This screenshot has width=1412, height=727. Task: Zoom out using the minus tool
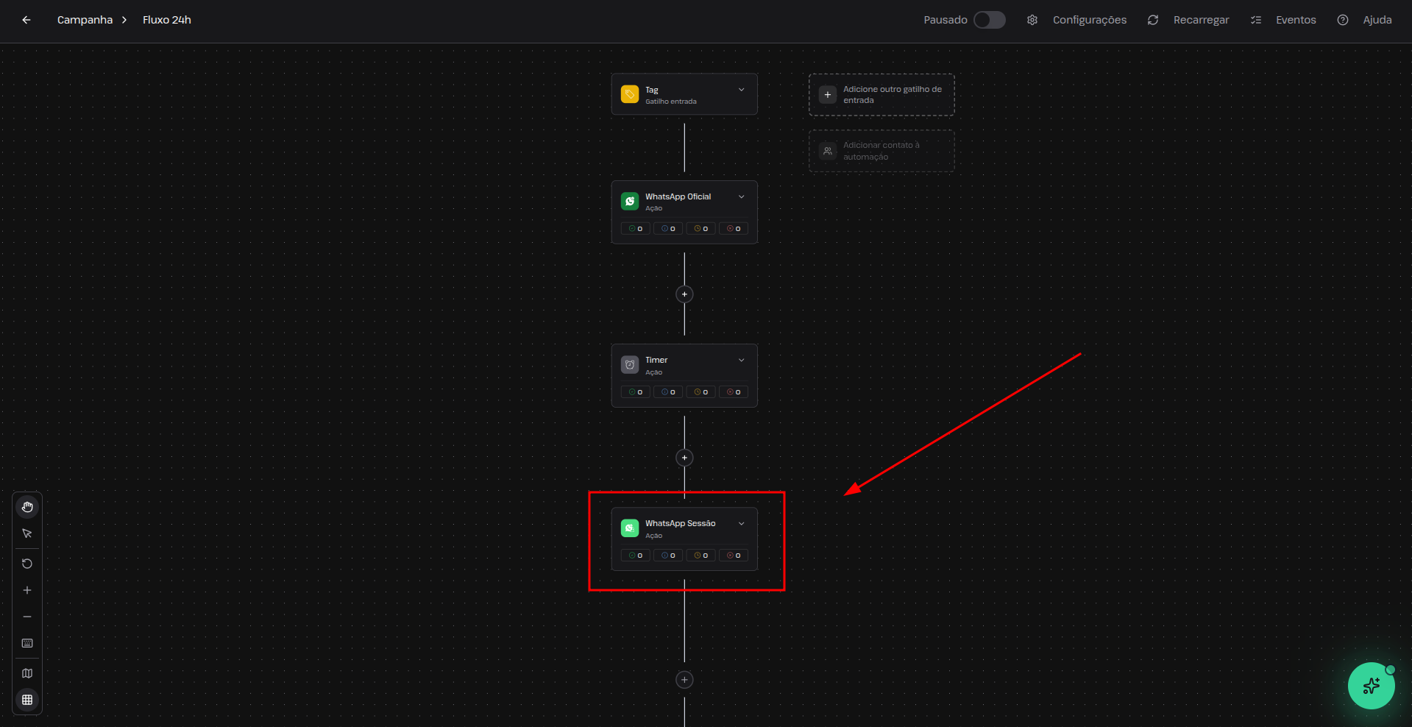[27, 617]
